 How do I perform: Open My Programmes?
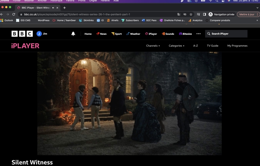[237, 46]
